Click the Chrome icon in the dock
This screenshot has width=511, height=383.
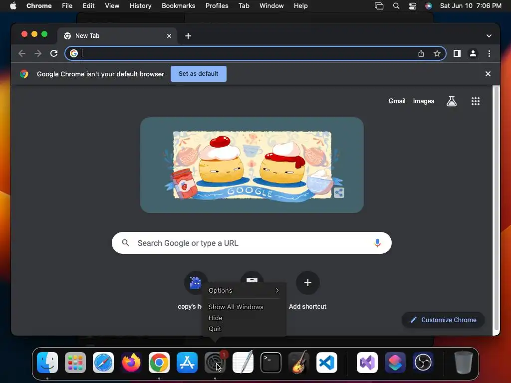tap(159, 363)
